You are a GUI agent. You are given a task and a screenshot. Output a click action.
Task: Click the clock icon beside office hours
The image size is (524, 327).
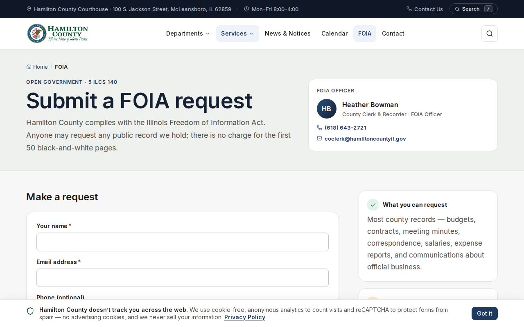click(x=246, y=9)
